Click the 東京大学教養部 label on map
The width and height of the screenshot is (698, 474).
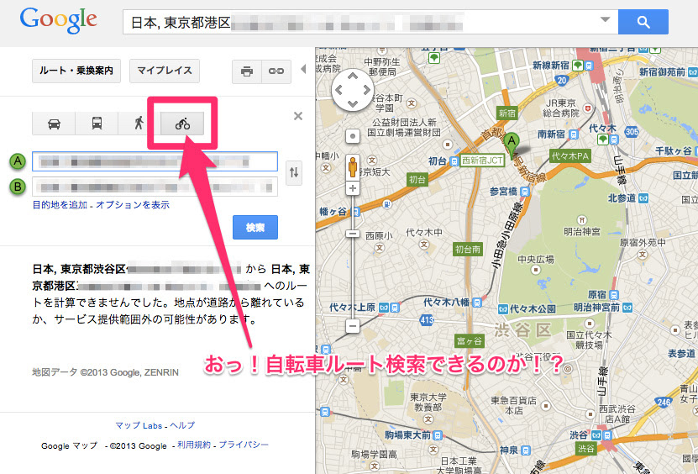coord(428,402)
